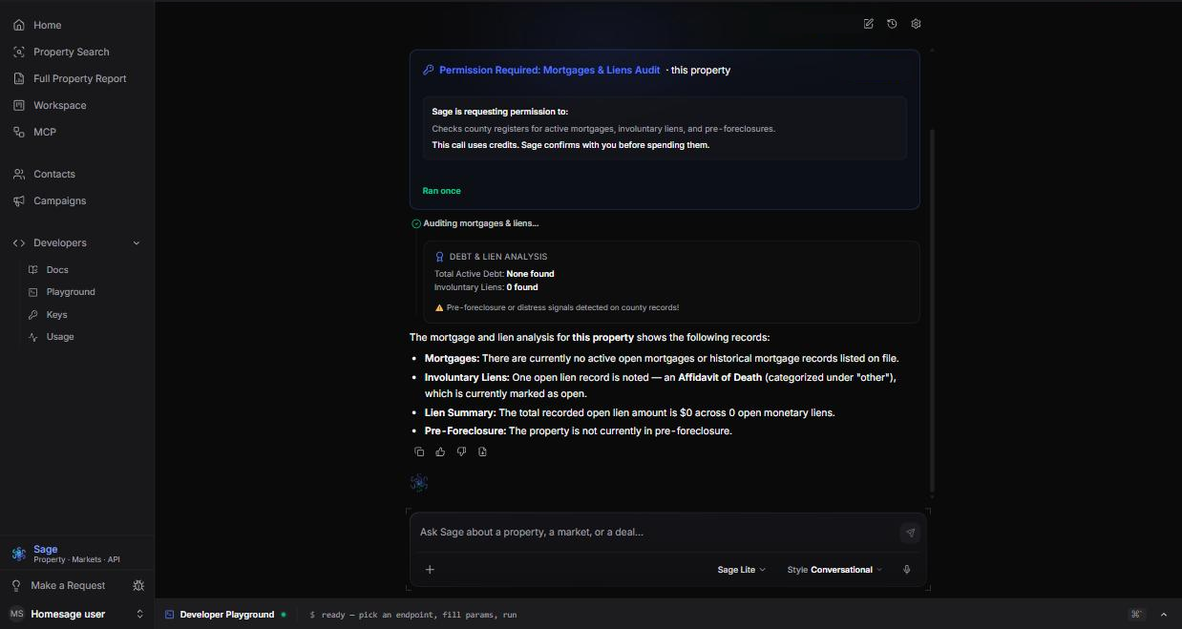This screenshot has height=629, width=1182.
Task: Click the DEBT & LIEN ANALYSIS heading
Action: click(x=498, y=257)
